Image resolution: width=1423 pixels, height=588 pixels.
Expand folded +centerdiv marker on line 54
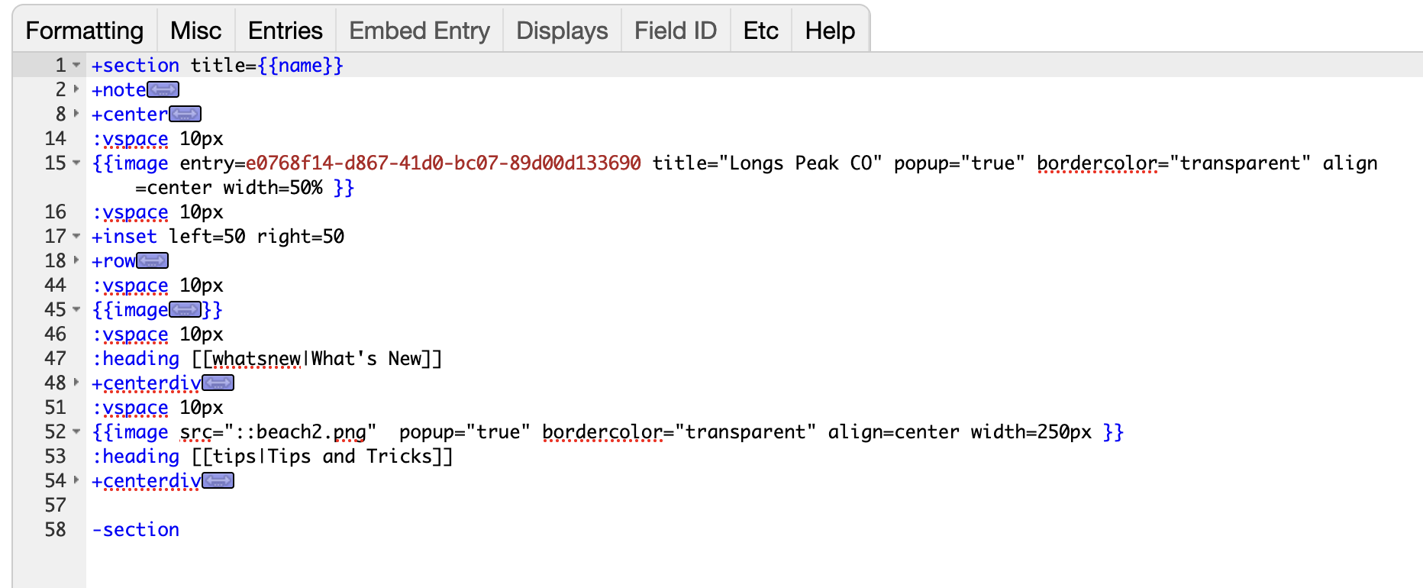click(x=218, y=481)
